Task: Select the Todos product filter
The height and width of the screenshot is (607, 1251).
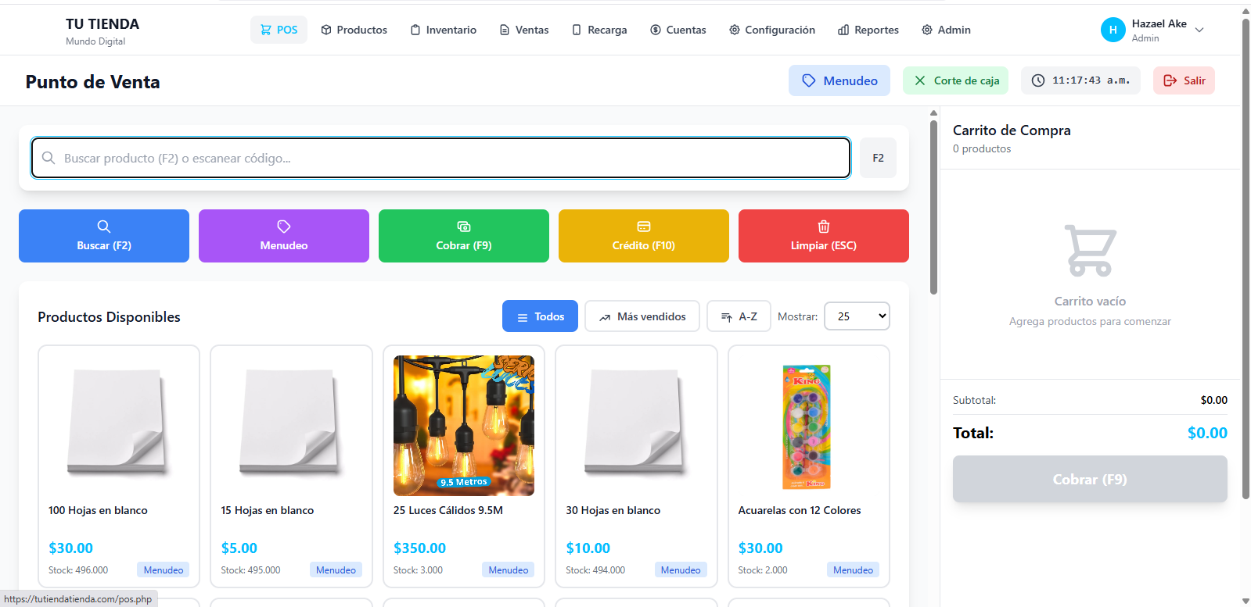Action: [x=540, y=316]
